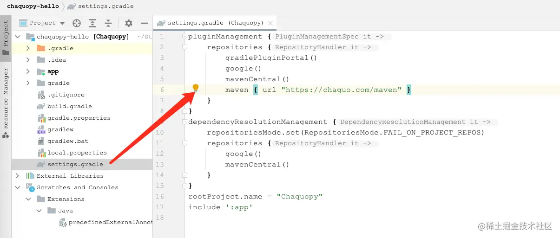The image size is (560, 238).
Task: Click the app module folder icon
Action: [x=40, y=71]
